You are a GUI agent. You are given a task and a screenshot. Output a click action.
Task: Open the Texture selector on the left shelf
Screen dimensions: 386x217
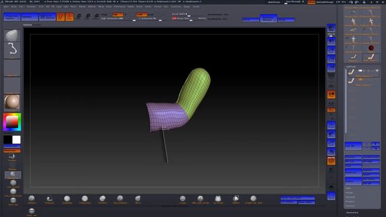pos(12,86)
